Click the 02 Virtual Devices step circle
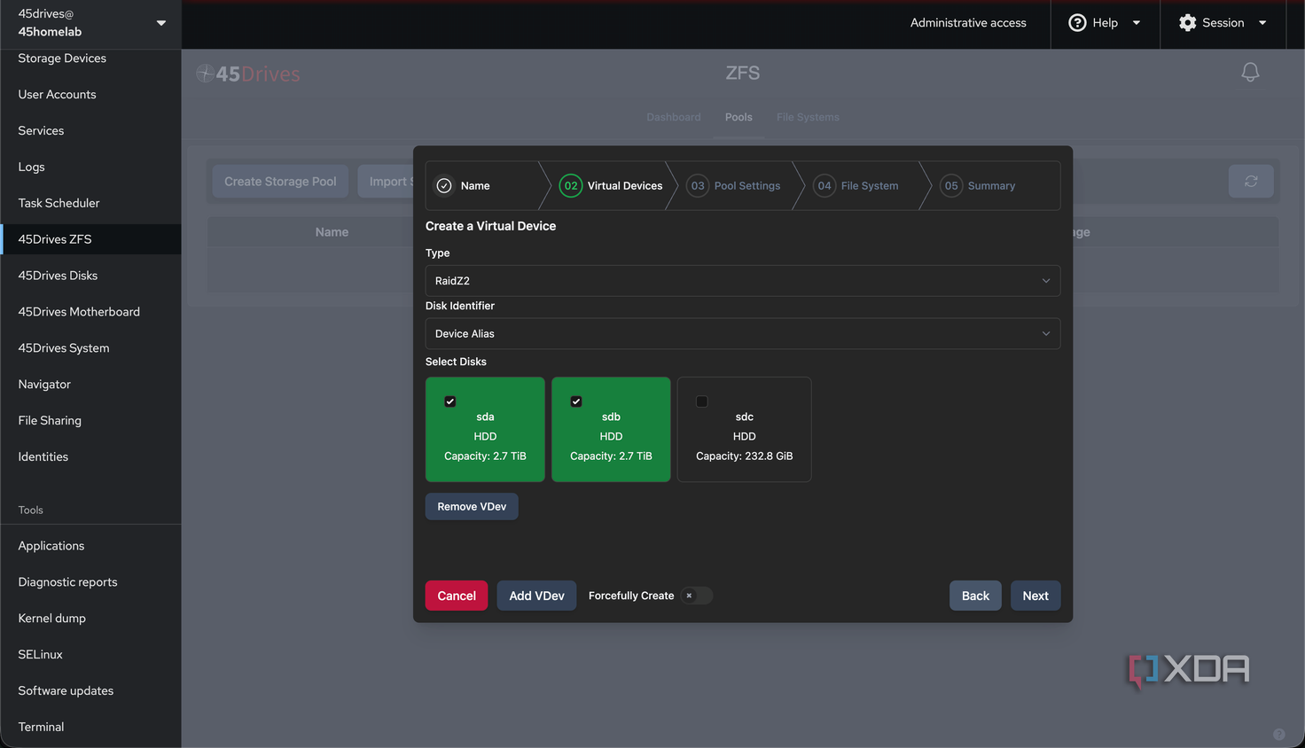1305x748 pixels. 571,186
